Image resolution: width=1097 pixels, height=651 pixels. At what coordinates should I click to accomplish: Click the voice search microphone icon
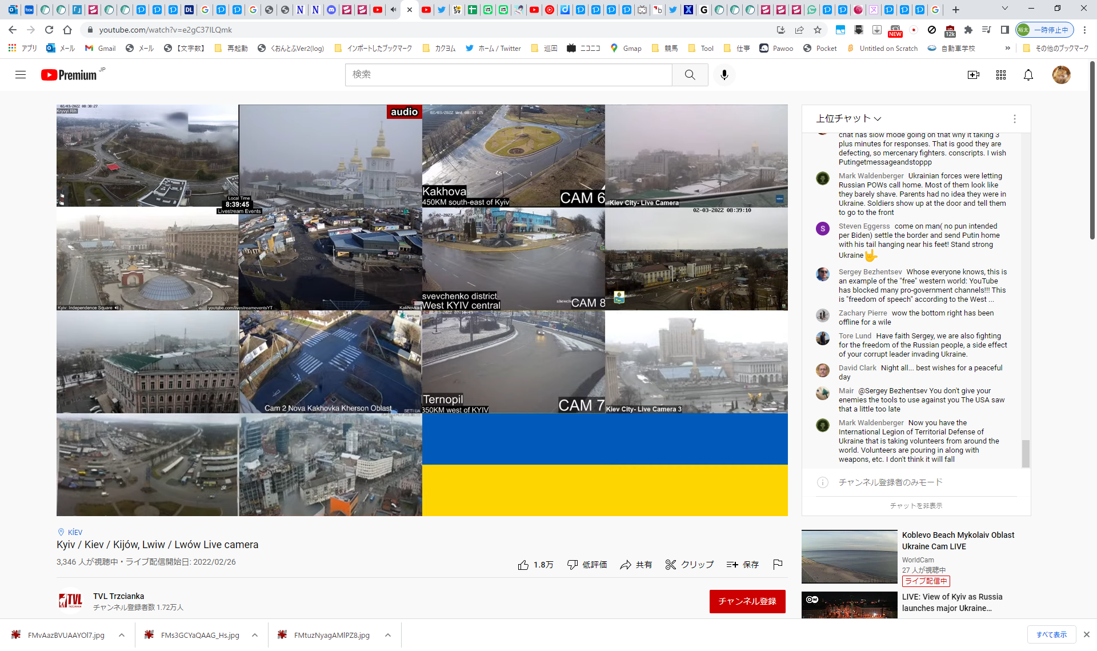(724, 75)
